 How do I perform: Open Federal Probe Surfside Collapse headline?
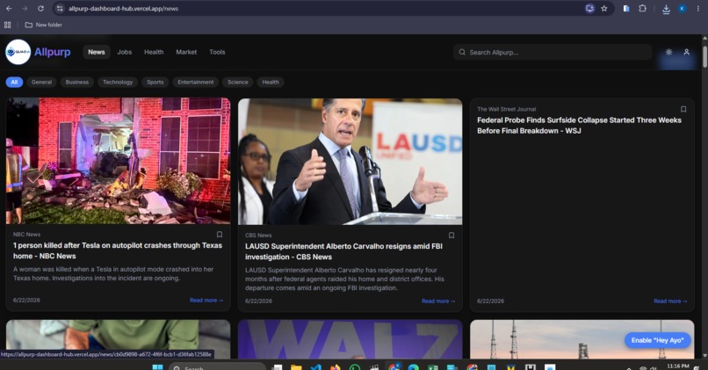click(x=579, y=126)
